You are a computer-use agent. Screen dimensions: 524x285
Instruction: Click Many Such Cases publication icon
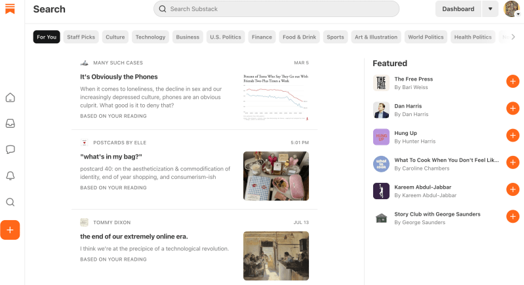(84, 63)
